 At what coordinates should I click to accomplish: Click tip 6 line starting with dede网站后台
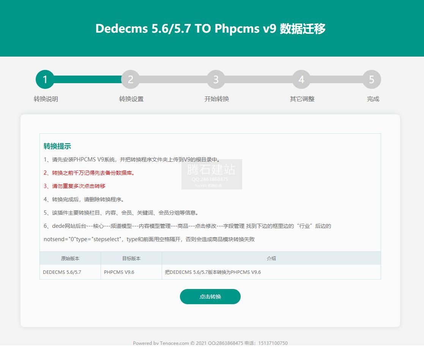click(x=187, y=226)
